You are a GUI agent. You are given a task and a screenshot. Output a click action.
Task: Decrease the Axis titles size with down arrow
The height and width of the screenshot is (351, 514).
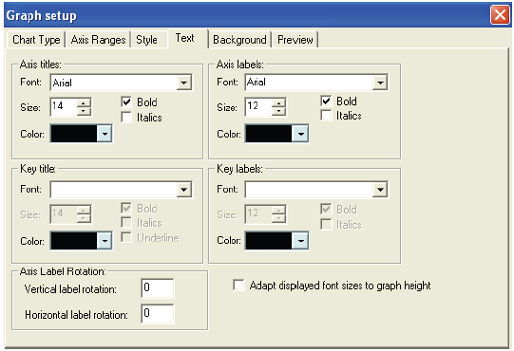point(84,111)
